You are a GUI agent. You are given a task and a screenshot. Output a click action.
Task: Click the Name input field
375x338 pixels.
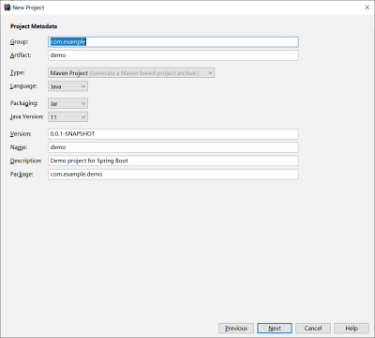click(173, 147)
